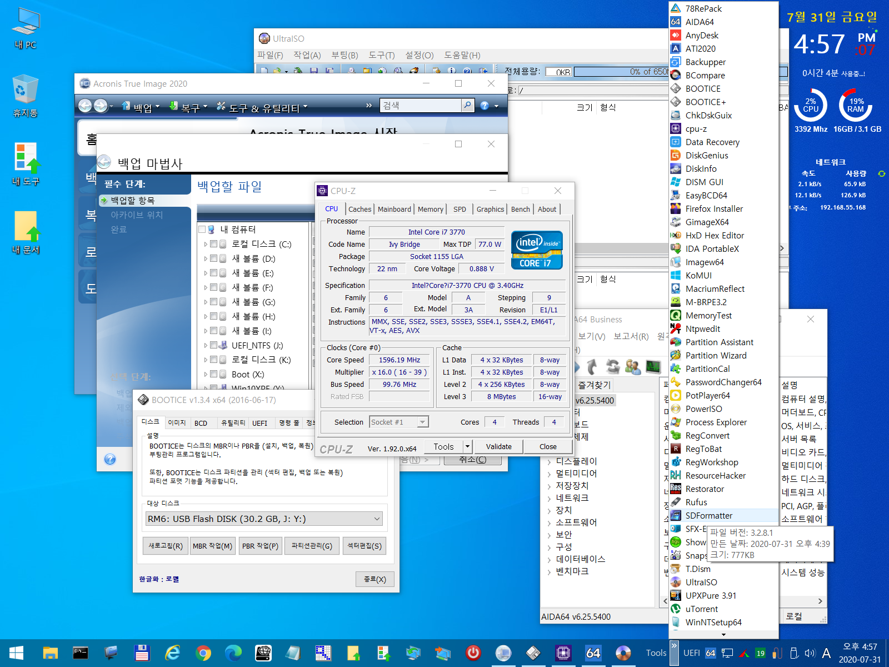
Task: Open the '내 PC' desktop icon
Action: click(x=26, y=28)
